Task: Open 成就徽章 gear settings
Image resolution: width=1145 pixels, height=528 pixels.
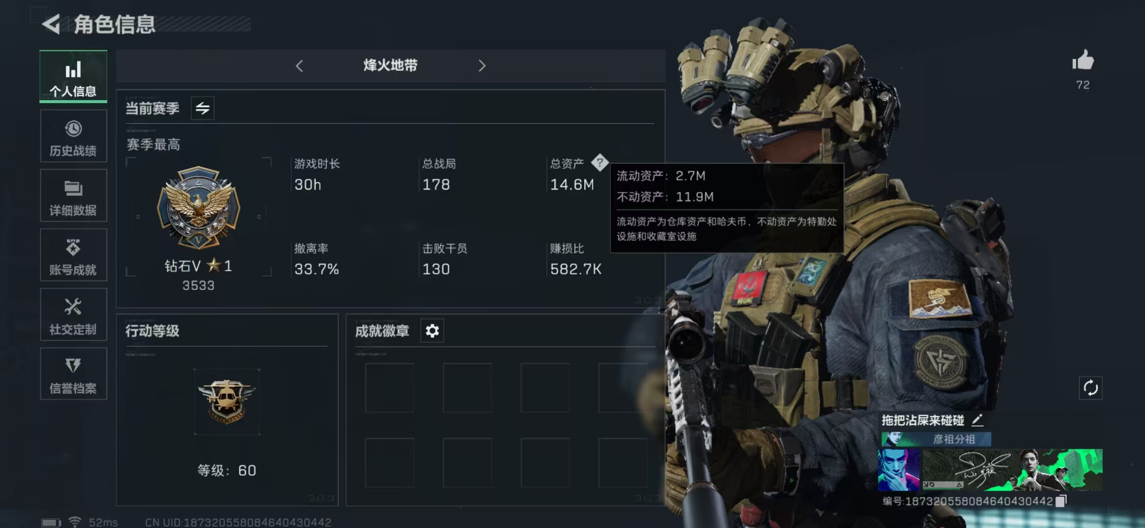Action: 432,331
